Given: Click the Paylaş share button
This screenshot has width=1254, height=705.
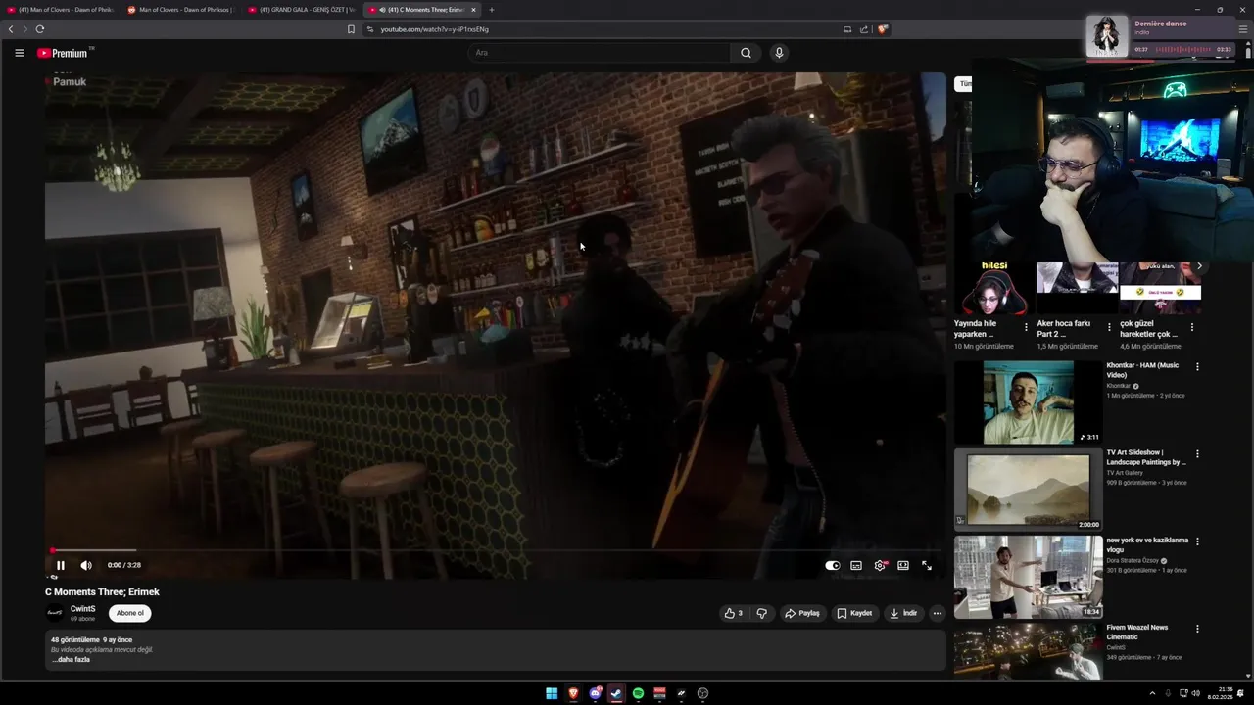Looking at the screenshot, I should pos(802,613).
